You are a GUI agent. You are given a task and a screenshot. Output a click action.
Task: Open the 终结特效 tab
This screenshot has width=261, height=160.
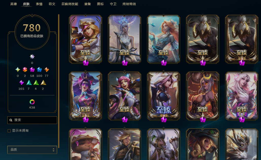point(129,4)
